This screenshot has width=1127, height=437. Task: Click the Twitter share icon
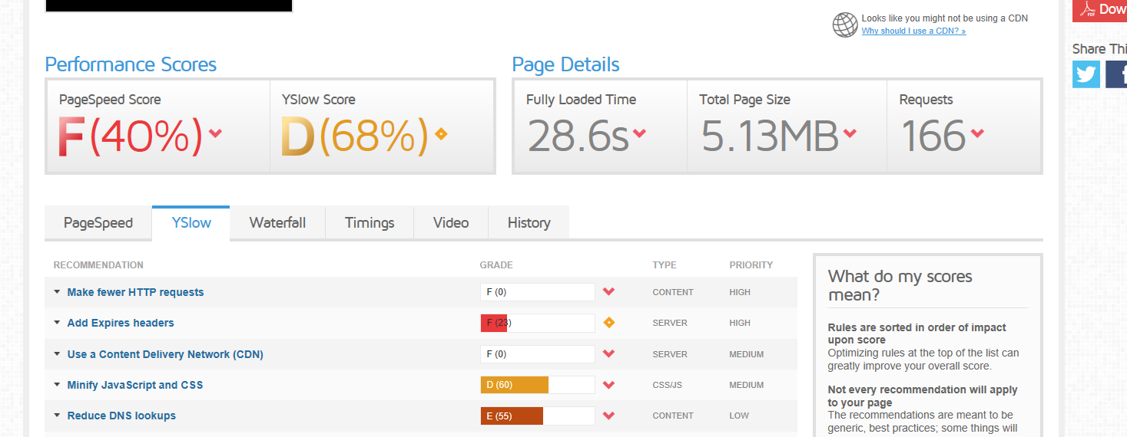(1086, 74)
